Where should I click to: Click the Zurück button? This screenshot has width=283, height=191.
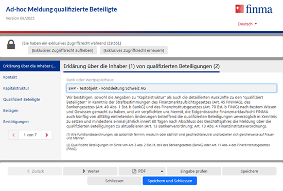34,171
